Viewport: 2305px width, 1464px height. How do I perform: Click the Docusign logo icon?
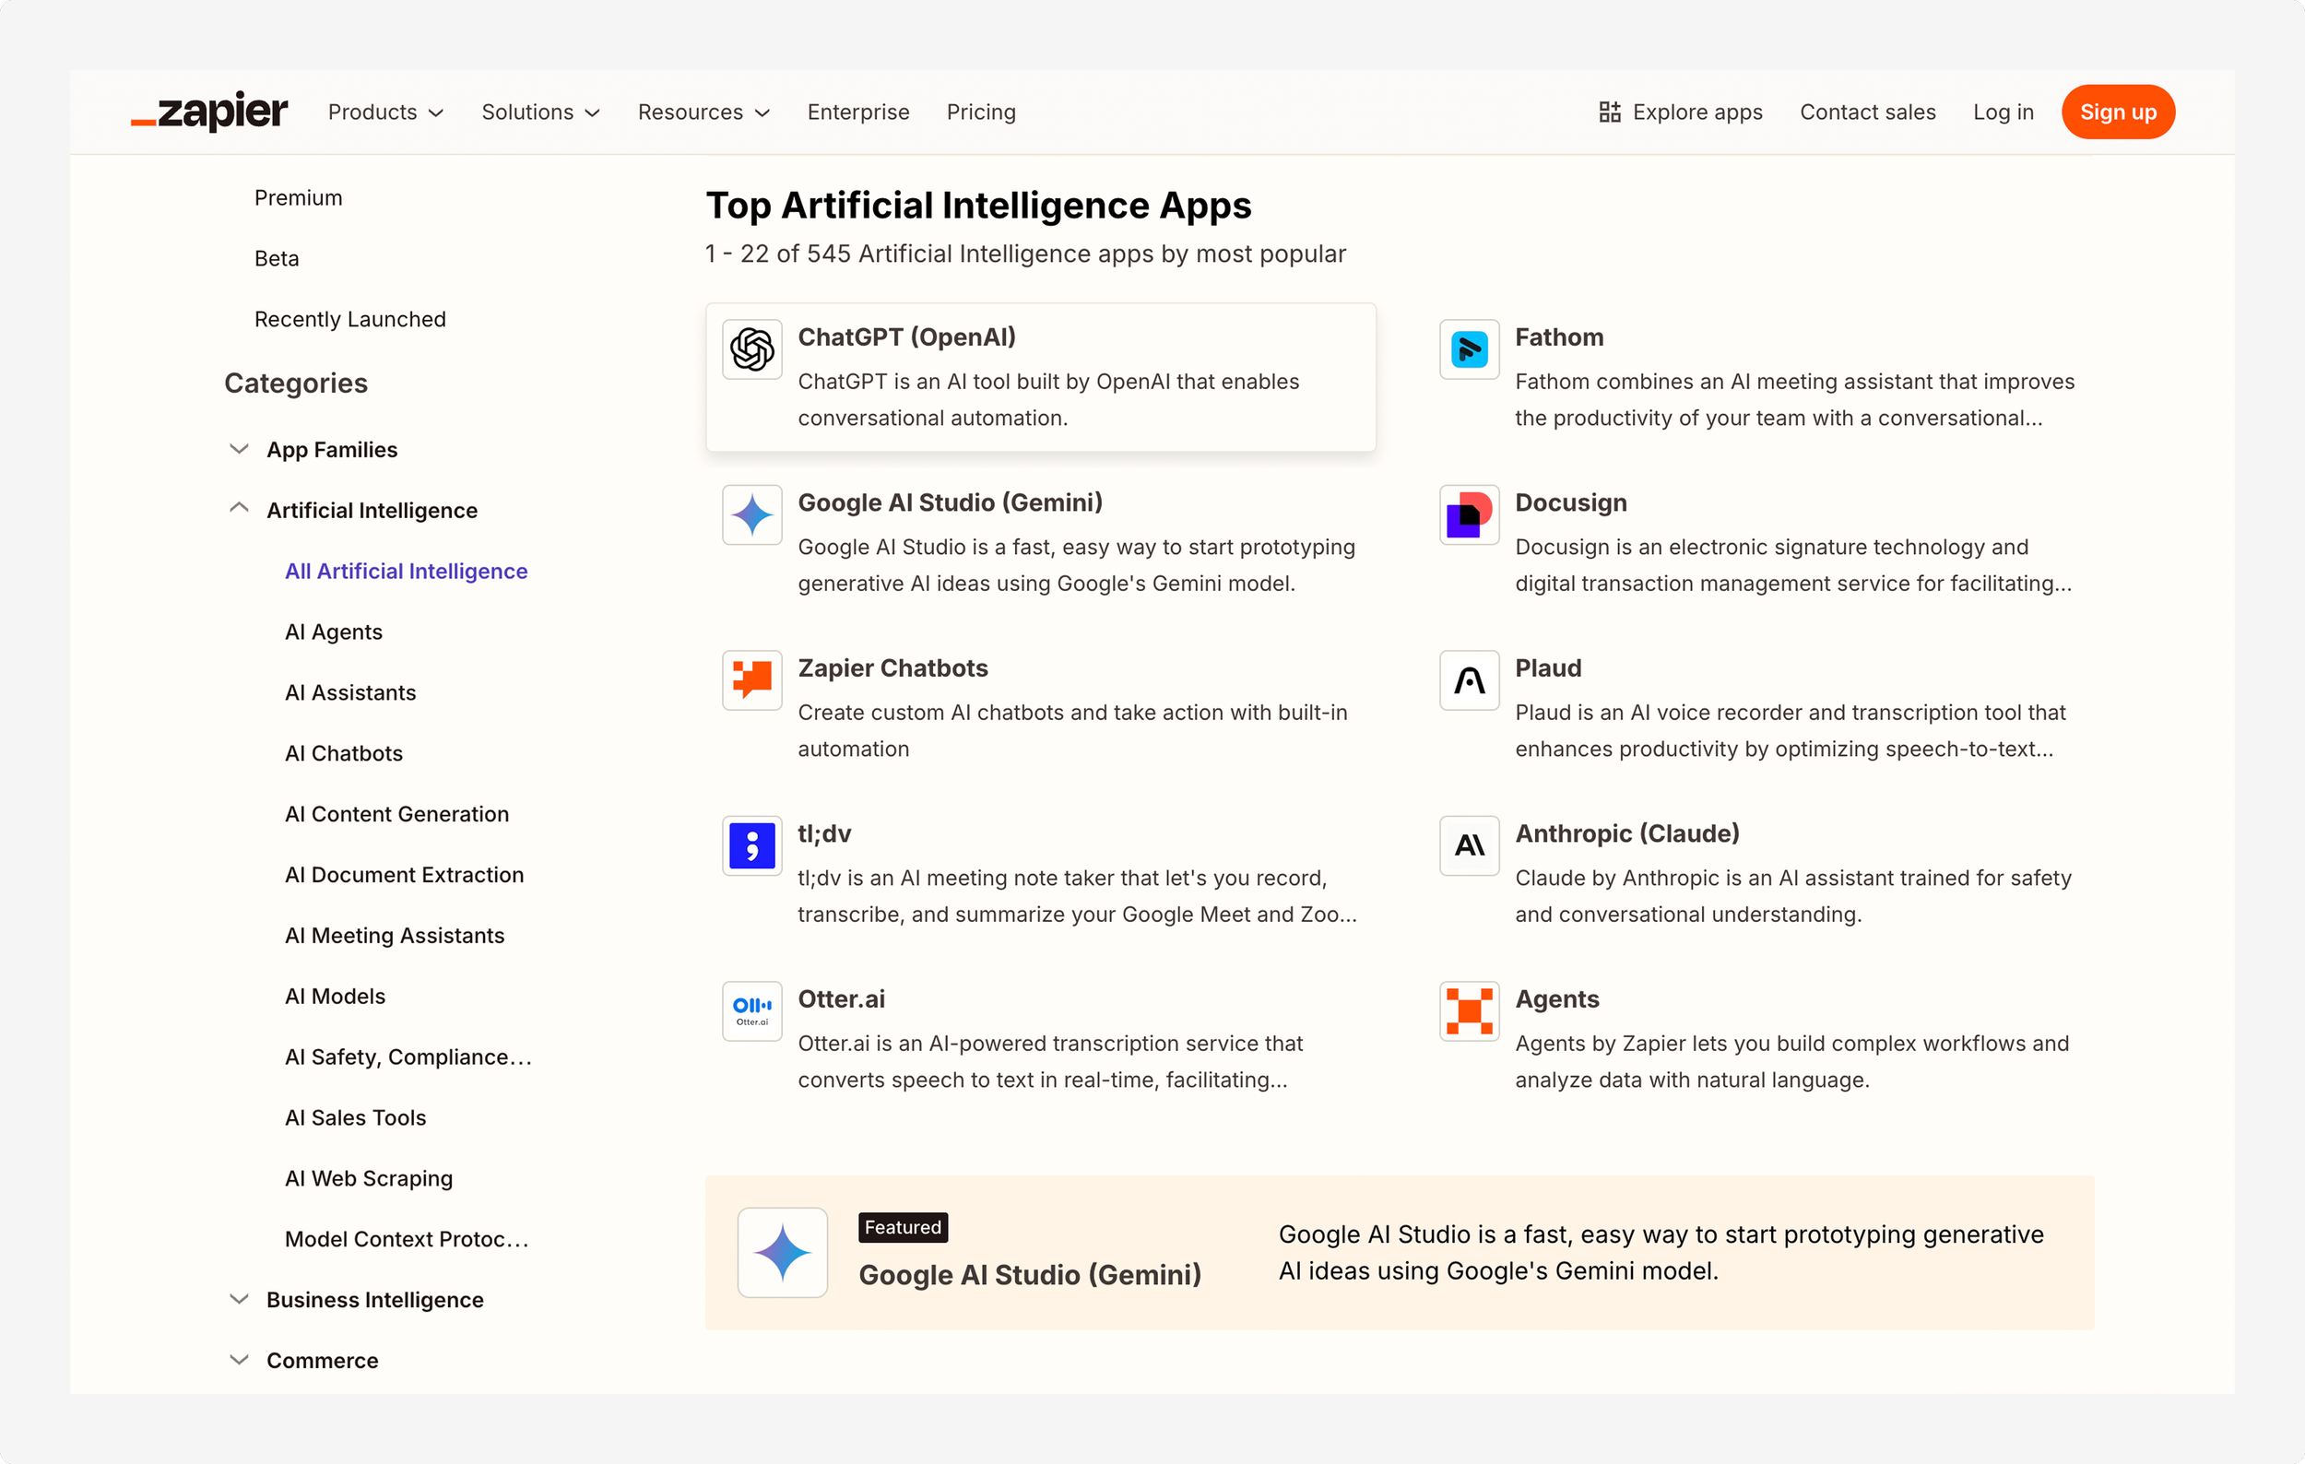point(1469,514)
